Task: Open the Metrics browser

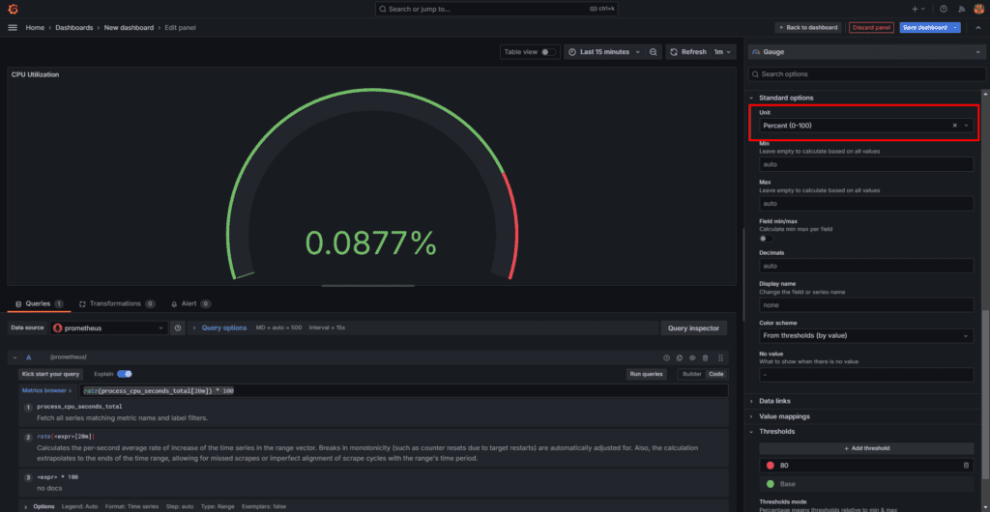Action: [x=46, y=391]
